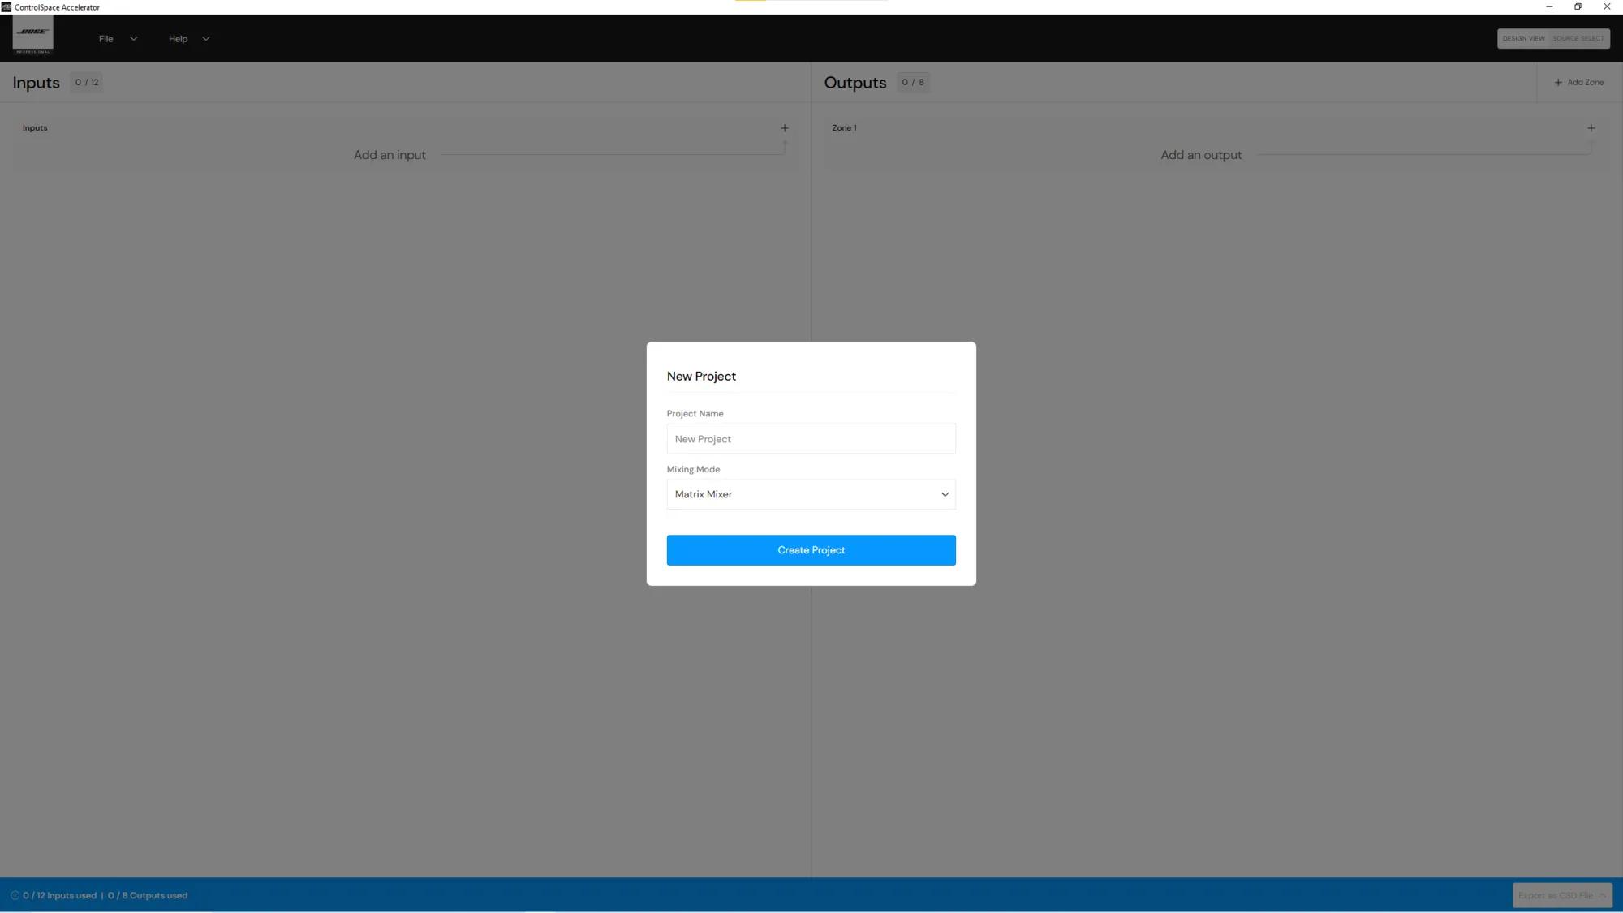Focus the Project Name field
This screenshot has height=913, width=1623.
[811, 439]
